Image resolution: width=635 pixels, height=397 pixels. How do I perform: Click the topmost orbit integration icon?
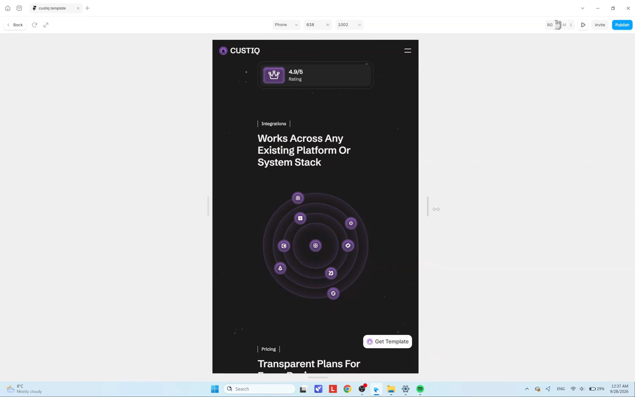pos(298,198)
